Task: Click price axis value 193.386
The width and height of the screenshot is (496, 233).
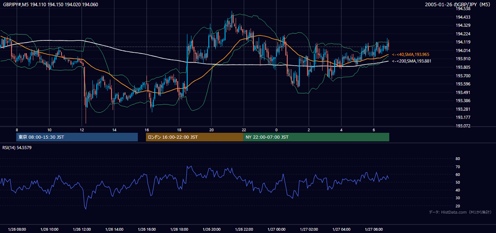Action: click(463, 101)
